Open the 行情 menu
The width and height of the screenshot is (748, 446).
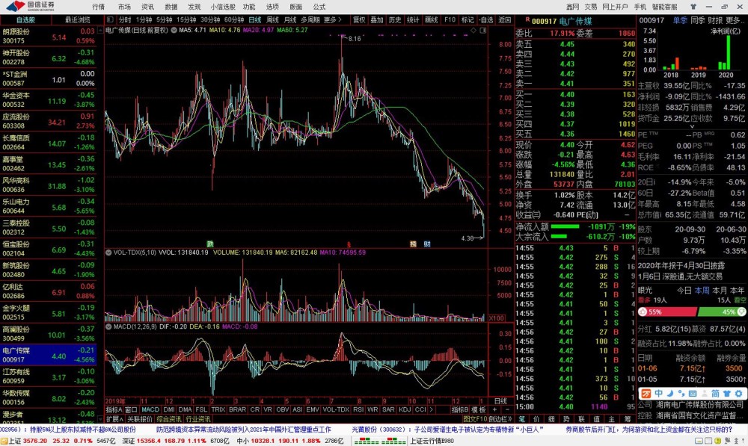98,7
